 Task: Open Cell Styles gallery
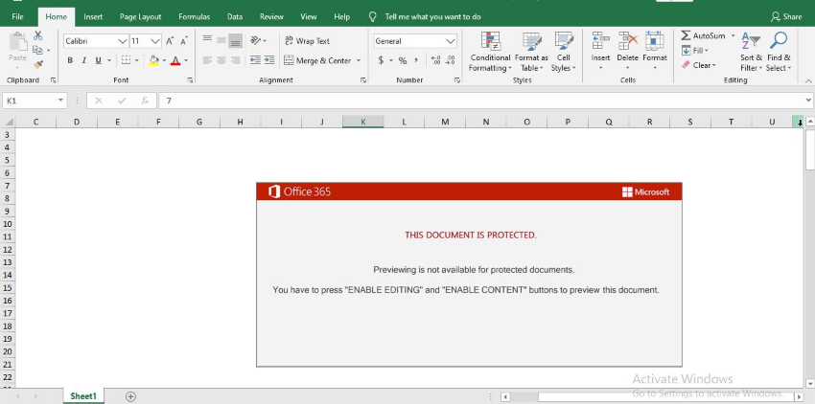coord(564,52)
